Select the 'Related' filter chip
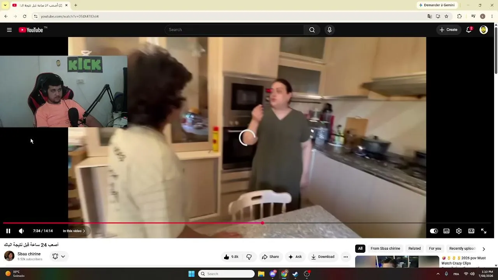 [414, 248]
